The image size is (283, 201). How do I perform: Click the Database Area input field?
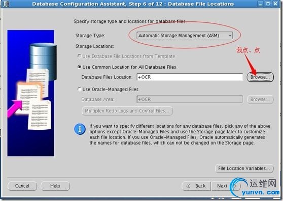(x=190, y=99)
